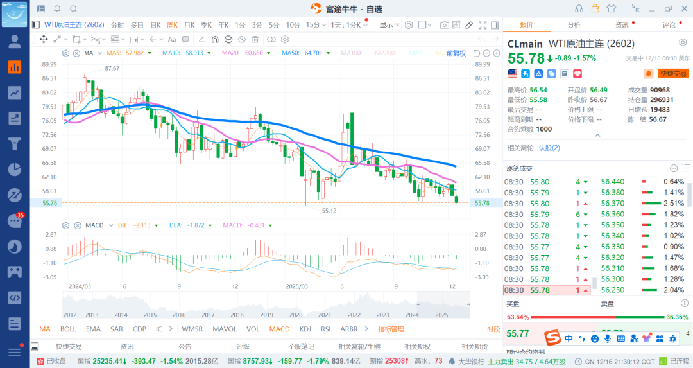This screenshot has width=693, height=368.
Task: Open the chart settings gear next to 显示
Action: (x=409, y=25)
